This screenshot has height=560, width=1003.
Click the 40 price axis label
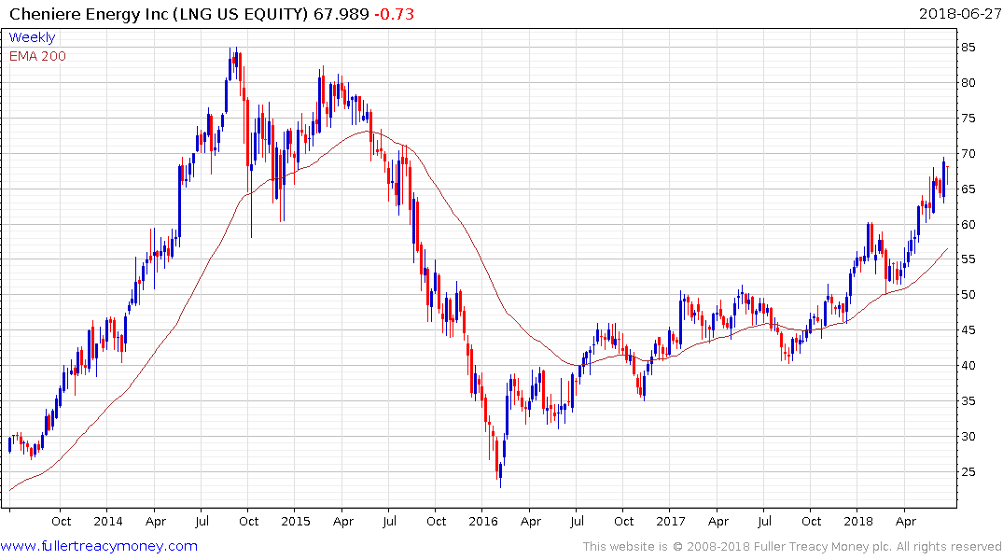968,366
